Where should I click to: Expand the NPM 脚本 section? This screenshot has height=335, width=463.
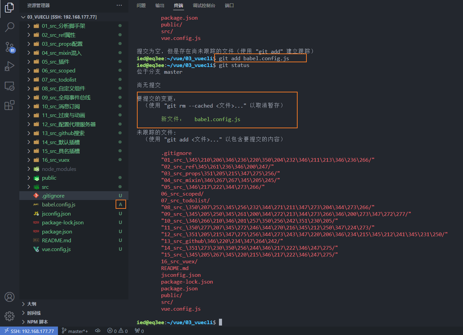coord(74,322)
